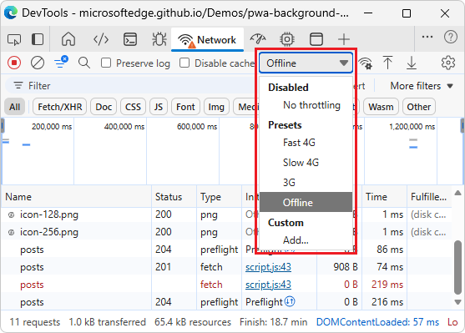Filter requests by CSS type
This screenshot has width=465, height=333.
(133, 107)
